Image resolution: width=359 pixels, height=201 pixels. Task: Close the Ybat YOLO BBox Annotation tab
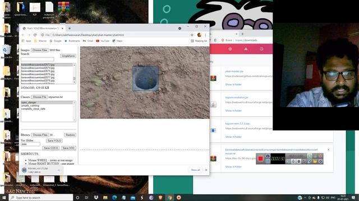[x=62, y=28]
